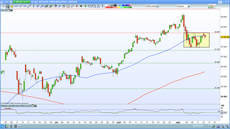
Task: Activate the magnifier zoom tool
Action: (x=7, y=6)
